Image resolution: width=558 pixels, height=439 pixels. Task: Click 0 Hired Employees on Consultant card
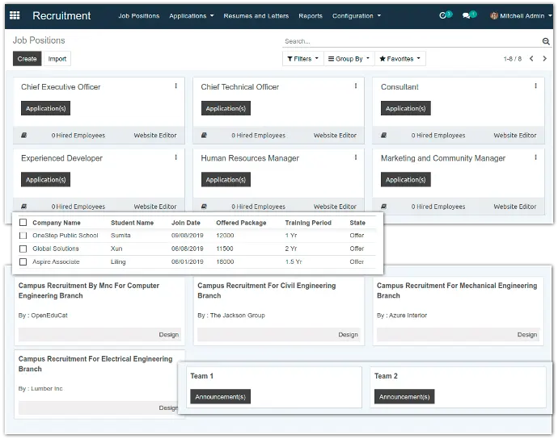[438, 136]
